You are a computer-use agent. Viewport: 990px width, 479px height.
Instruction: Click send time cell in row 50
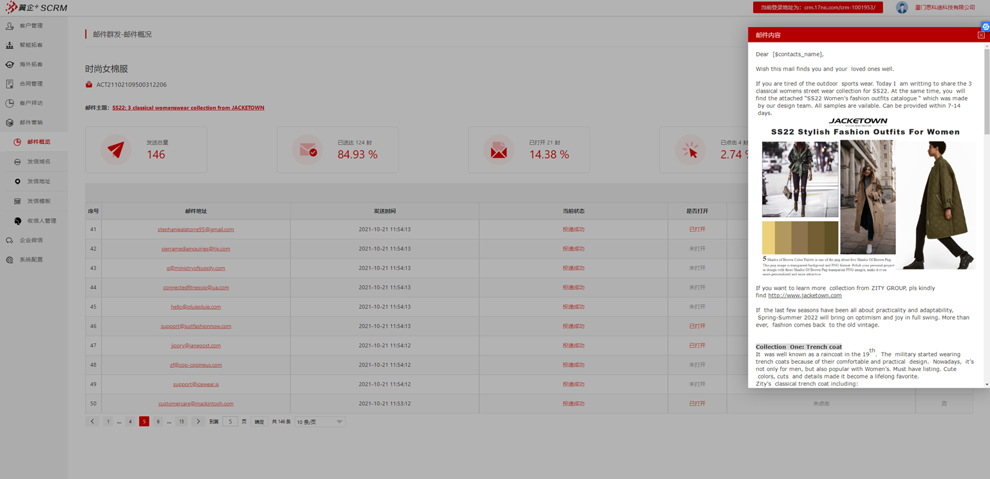(x=384, y=404)
